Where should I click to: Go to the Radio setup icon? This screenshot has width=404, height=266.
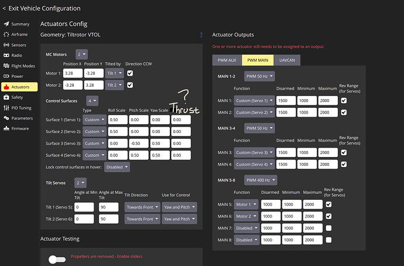tap(6, 55)
